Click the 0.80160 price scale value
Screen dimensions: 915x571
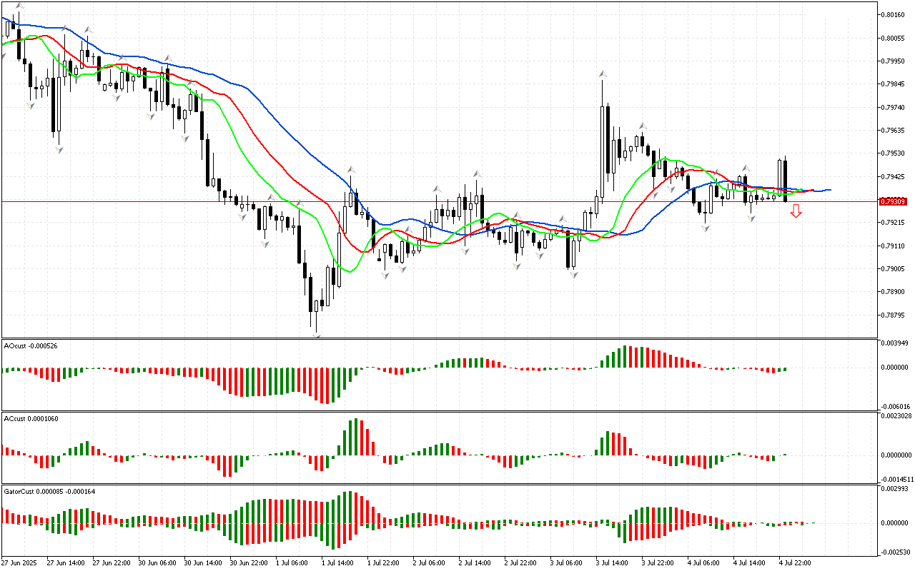click(x=894, y=14)
